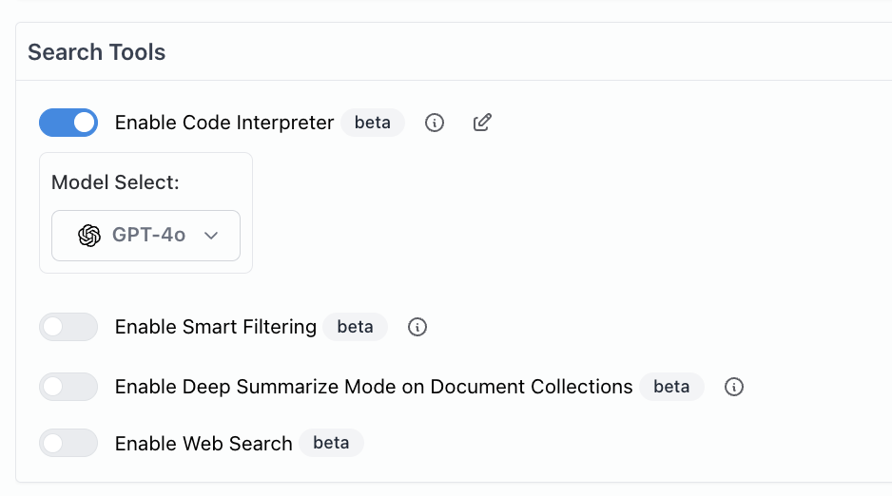Viewport: 892px width, 496px height.
Task: Switch on Deep Summarize Mode toggle
Action: point(68,387)
